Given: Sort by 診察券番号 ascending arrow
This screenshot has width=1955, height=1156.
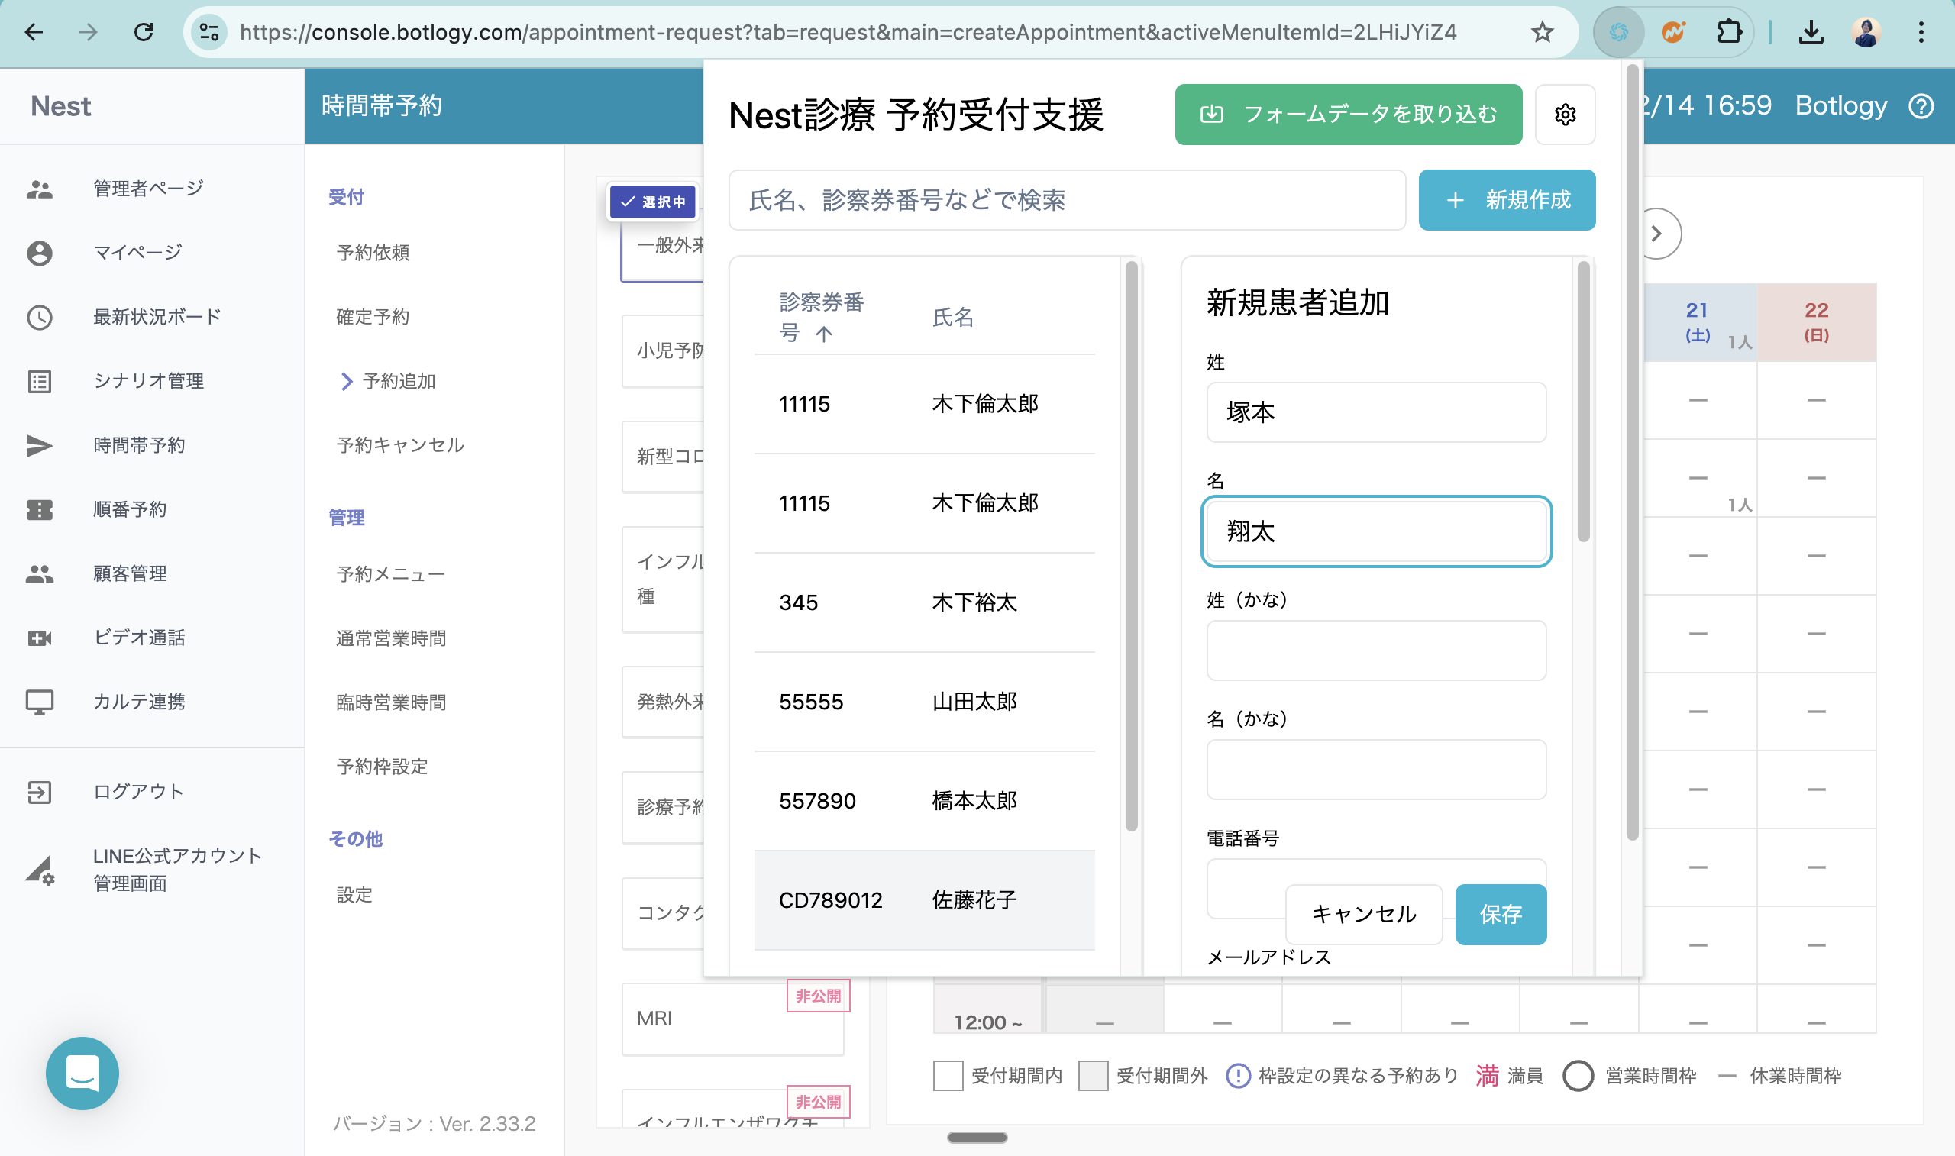Looking at the screenshot, I should tap(824, 334).
